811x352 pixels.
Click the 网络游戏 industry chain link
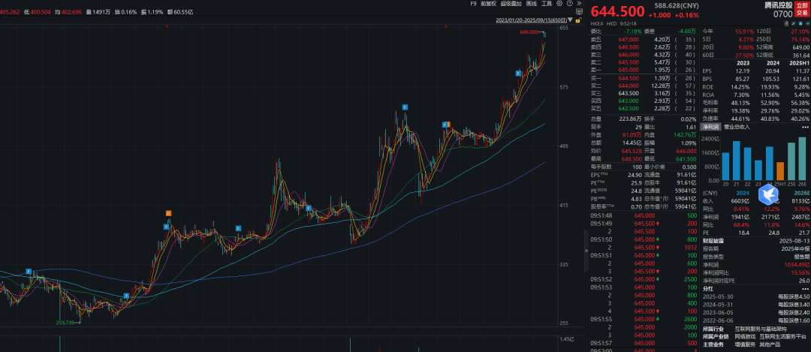(x=745, y=336)
